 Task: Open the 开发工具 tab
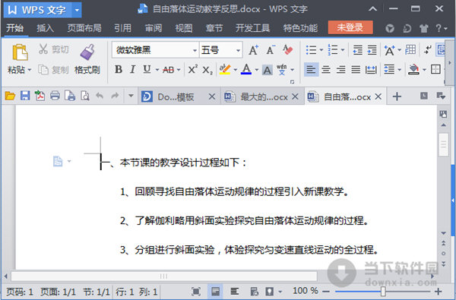click(x=253, y=28)
